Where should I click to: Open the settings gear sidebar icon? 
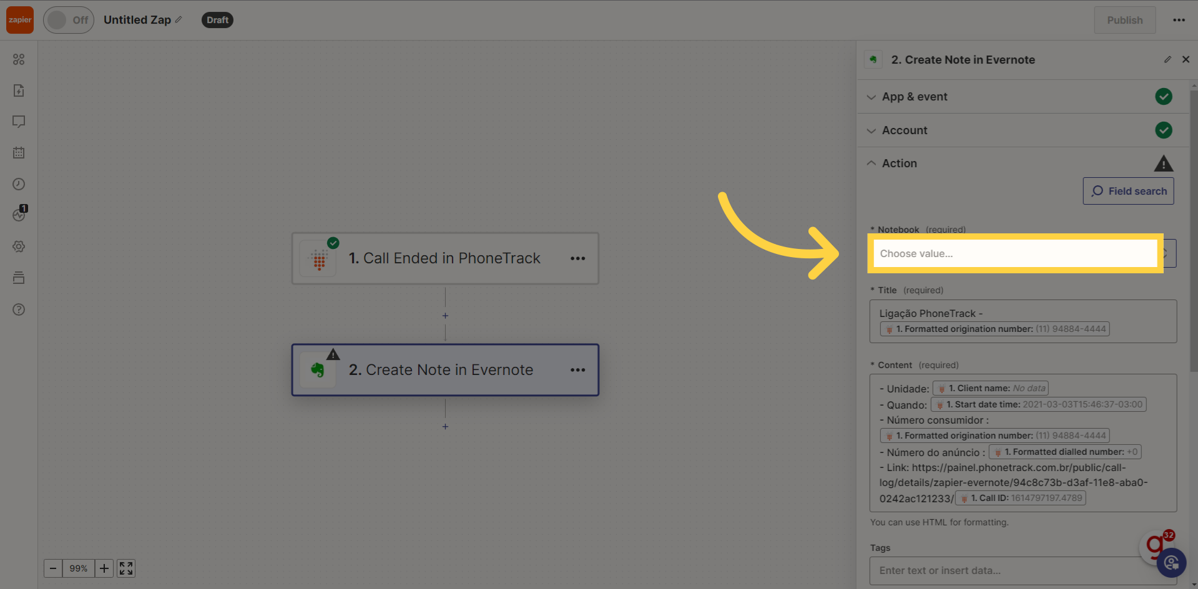(19, 246)
